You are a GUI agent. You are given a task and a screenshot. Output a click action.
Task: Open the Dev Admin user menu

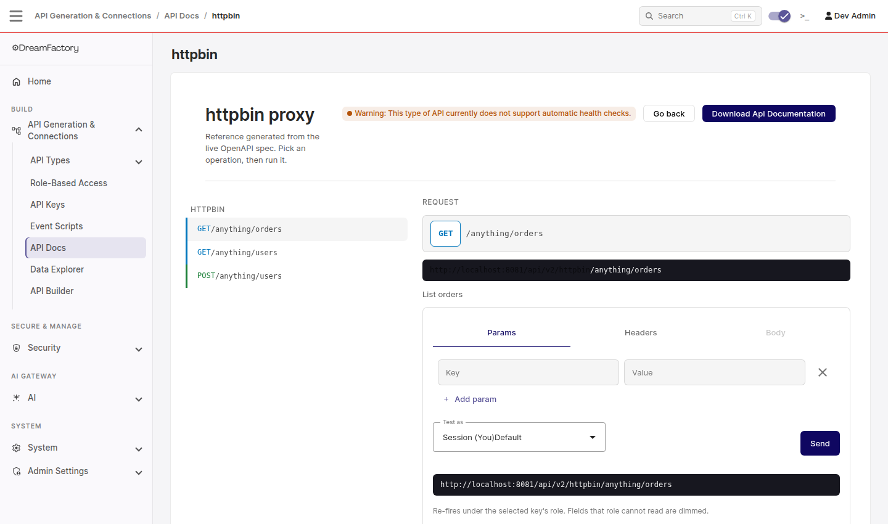tap(850, 16)
